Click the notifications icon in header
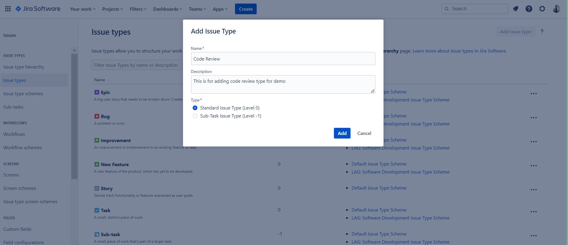 [515, 9]
